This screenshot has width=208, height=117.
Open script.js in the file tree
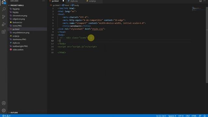click(16, 36)
